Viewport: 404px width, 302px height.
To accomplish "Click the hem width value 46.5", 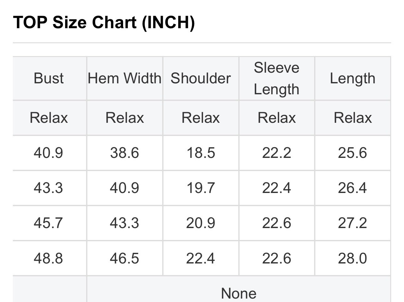I will (125, 259).
